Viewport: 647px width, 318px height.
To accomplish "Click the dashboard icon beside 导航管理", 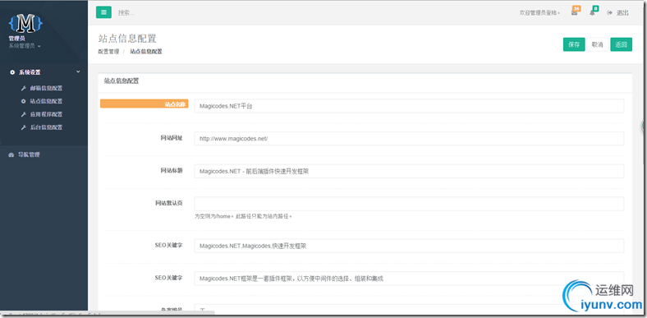I will click(x=11, y=154).
